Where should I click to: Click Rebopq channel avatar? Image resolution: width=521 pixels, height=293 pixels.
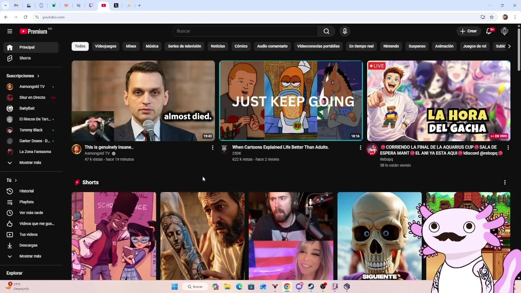[372, 149]
